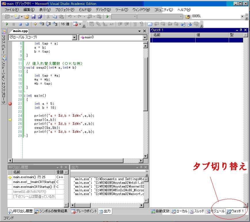Switch to the 呼び出し履歴 tab

(x=21, y=211)
